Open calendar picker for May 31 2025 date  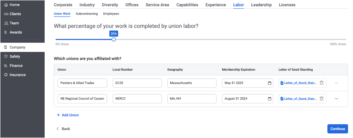(x=269, y=83)
